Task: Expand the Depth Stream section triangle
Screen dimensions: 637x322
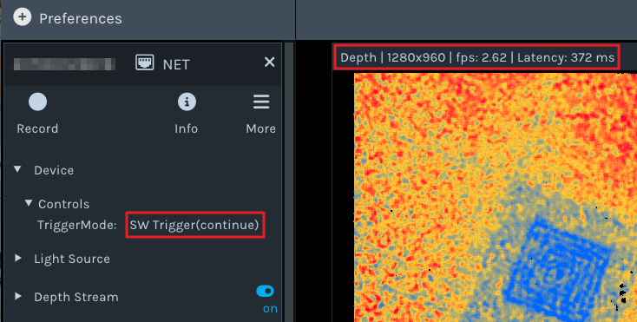Action: pos(18,296)
